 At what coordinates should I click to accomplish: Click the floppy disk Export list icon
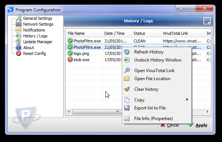[127, 108]
